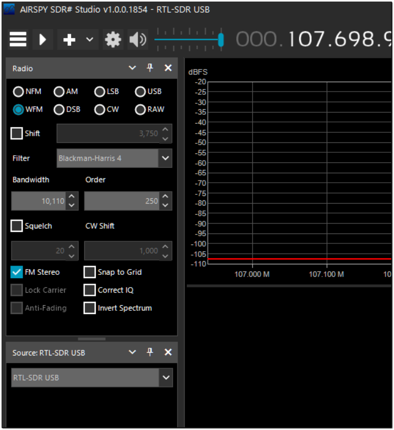
Task: Close the Radio panel
Action: (x=168, y=68)
